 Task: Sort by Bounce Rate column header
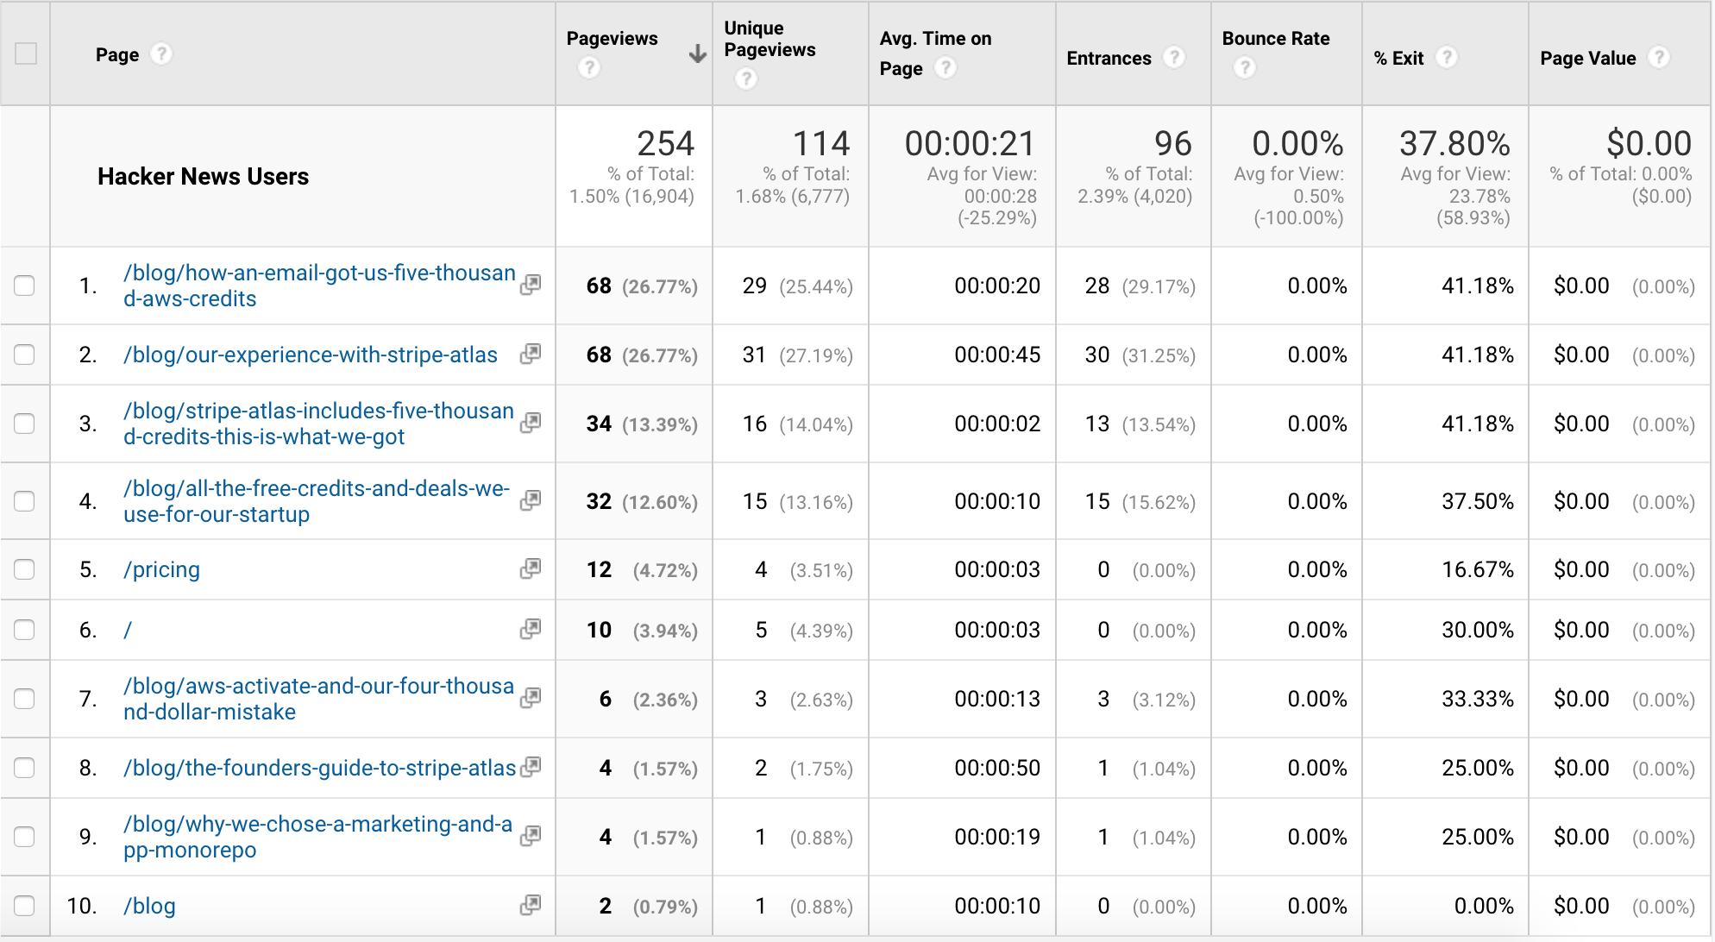[1275, 39]
